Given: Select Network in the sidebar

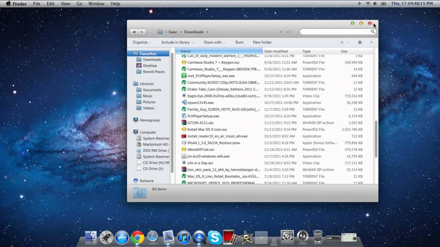Looking at the screenshot, I should click(x=146, y=181).
